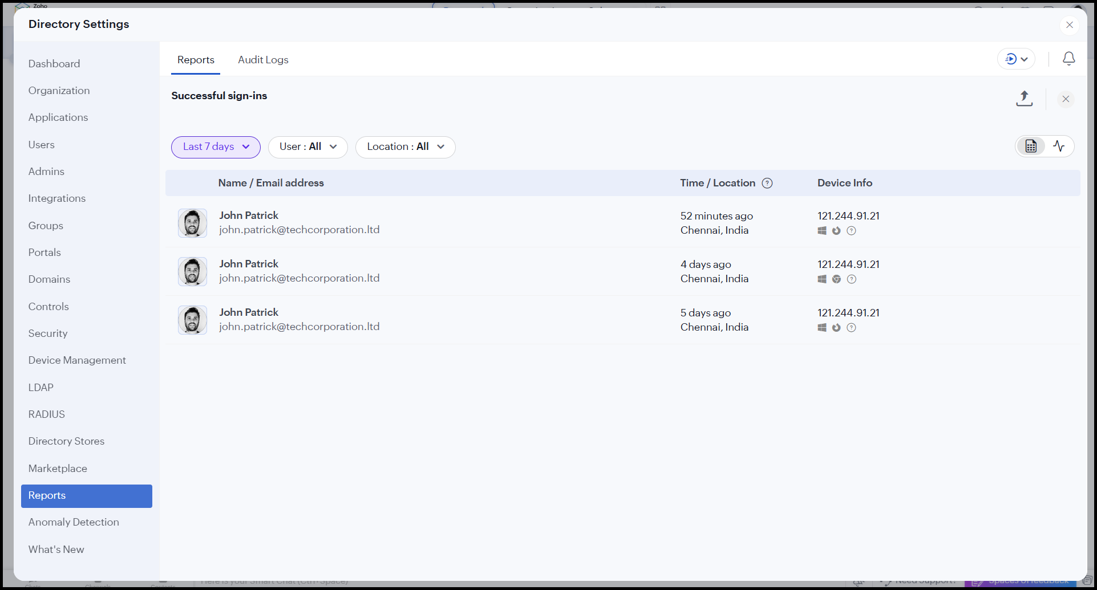This screenshot has width=1097, height=590.
Task: Open What's New in the sidebar
Action: click(56, 550)
